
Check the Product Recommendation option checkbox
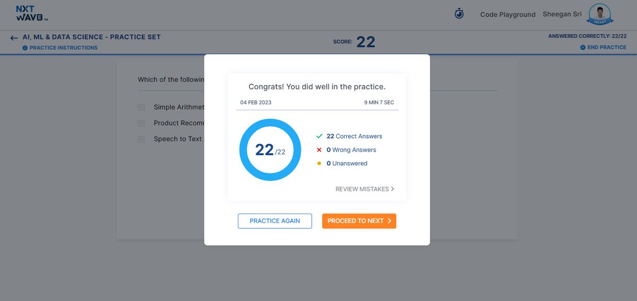pos(141,123)
